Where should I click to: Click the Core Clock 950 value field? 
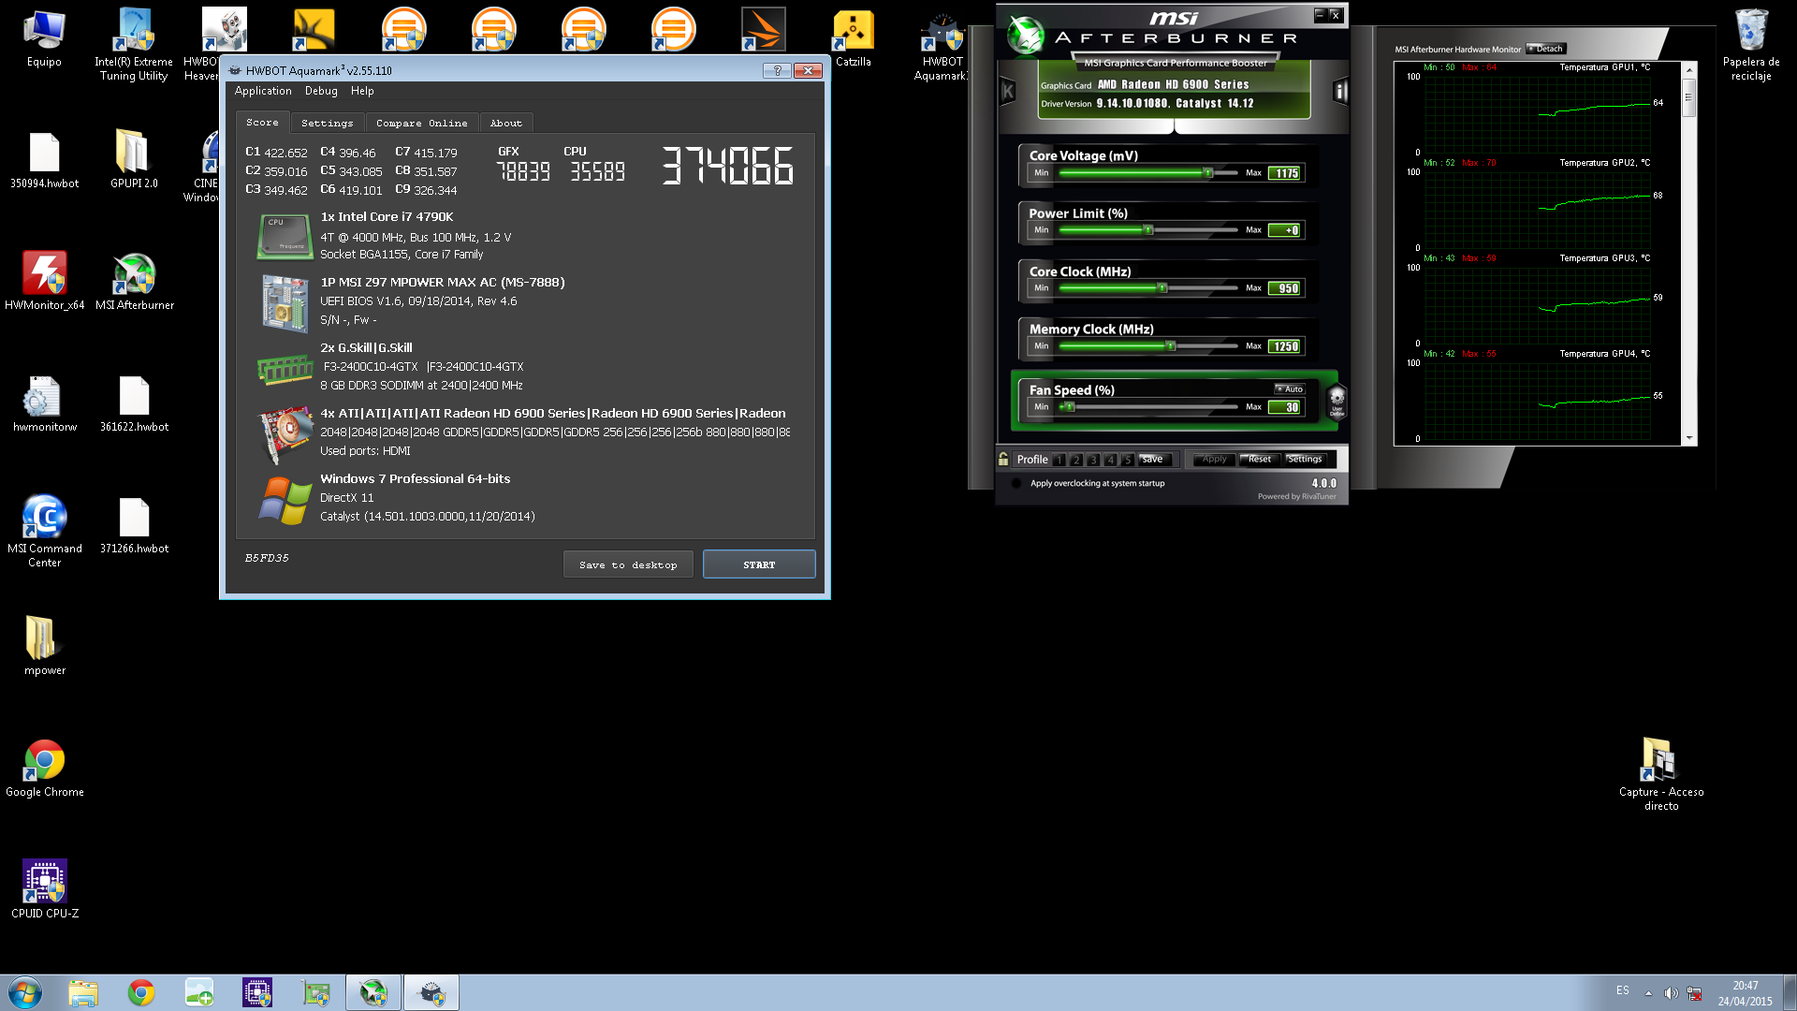1285,288
